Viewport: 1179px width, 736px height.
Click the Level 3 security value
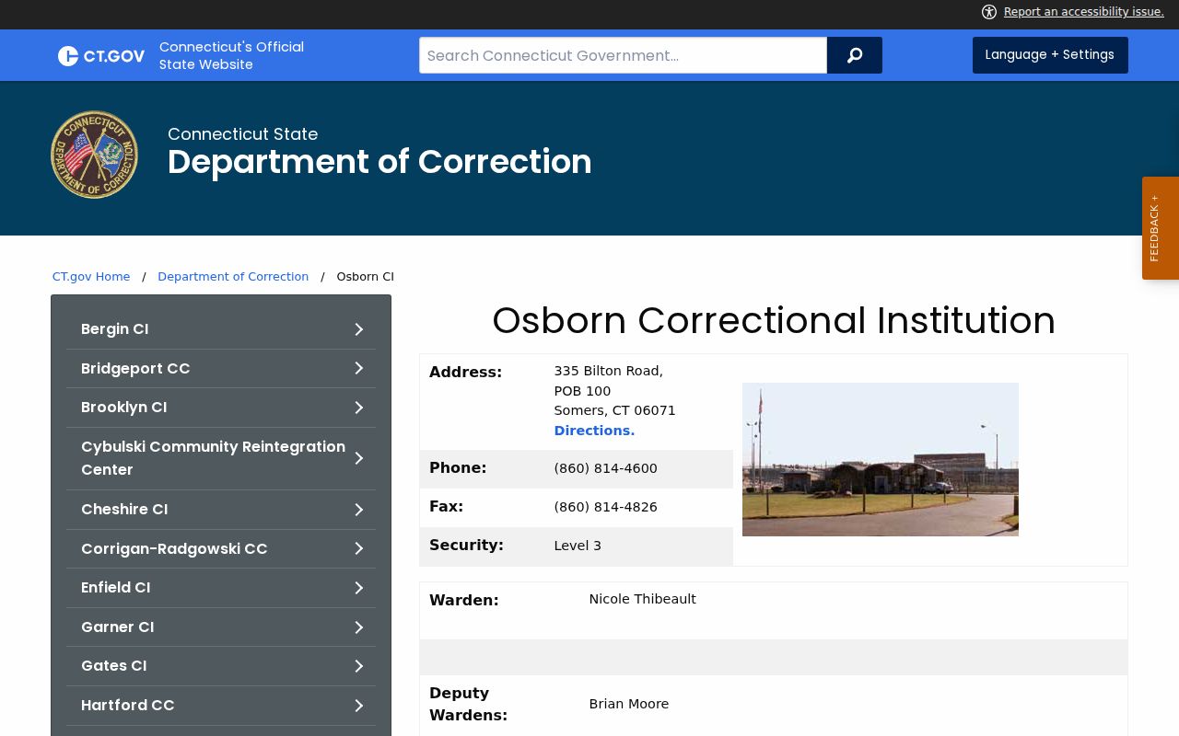click(x=578, y=546)
